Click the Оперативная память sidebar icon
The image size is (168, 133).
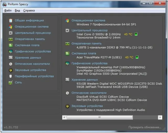pyautogui.click(x=10, y=39)
